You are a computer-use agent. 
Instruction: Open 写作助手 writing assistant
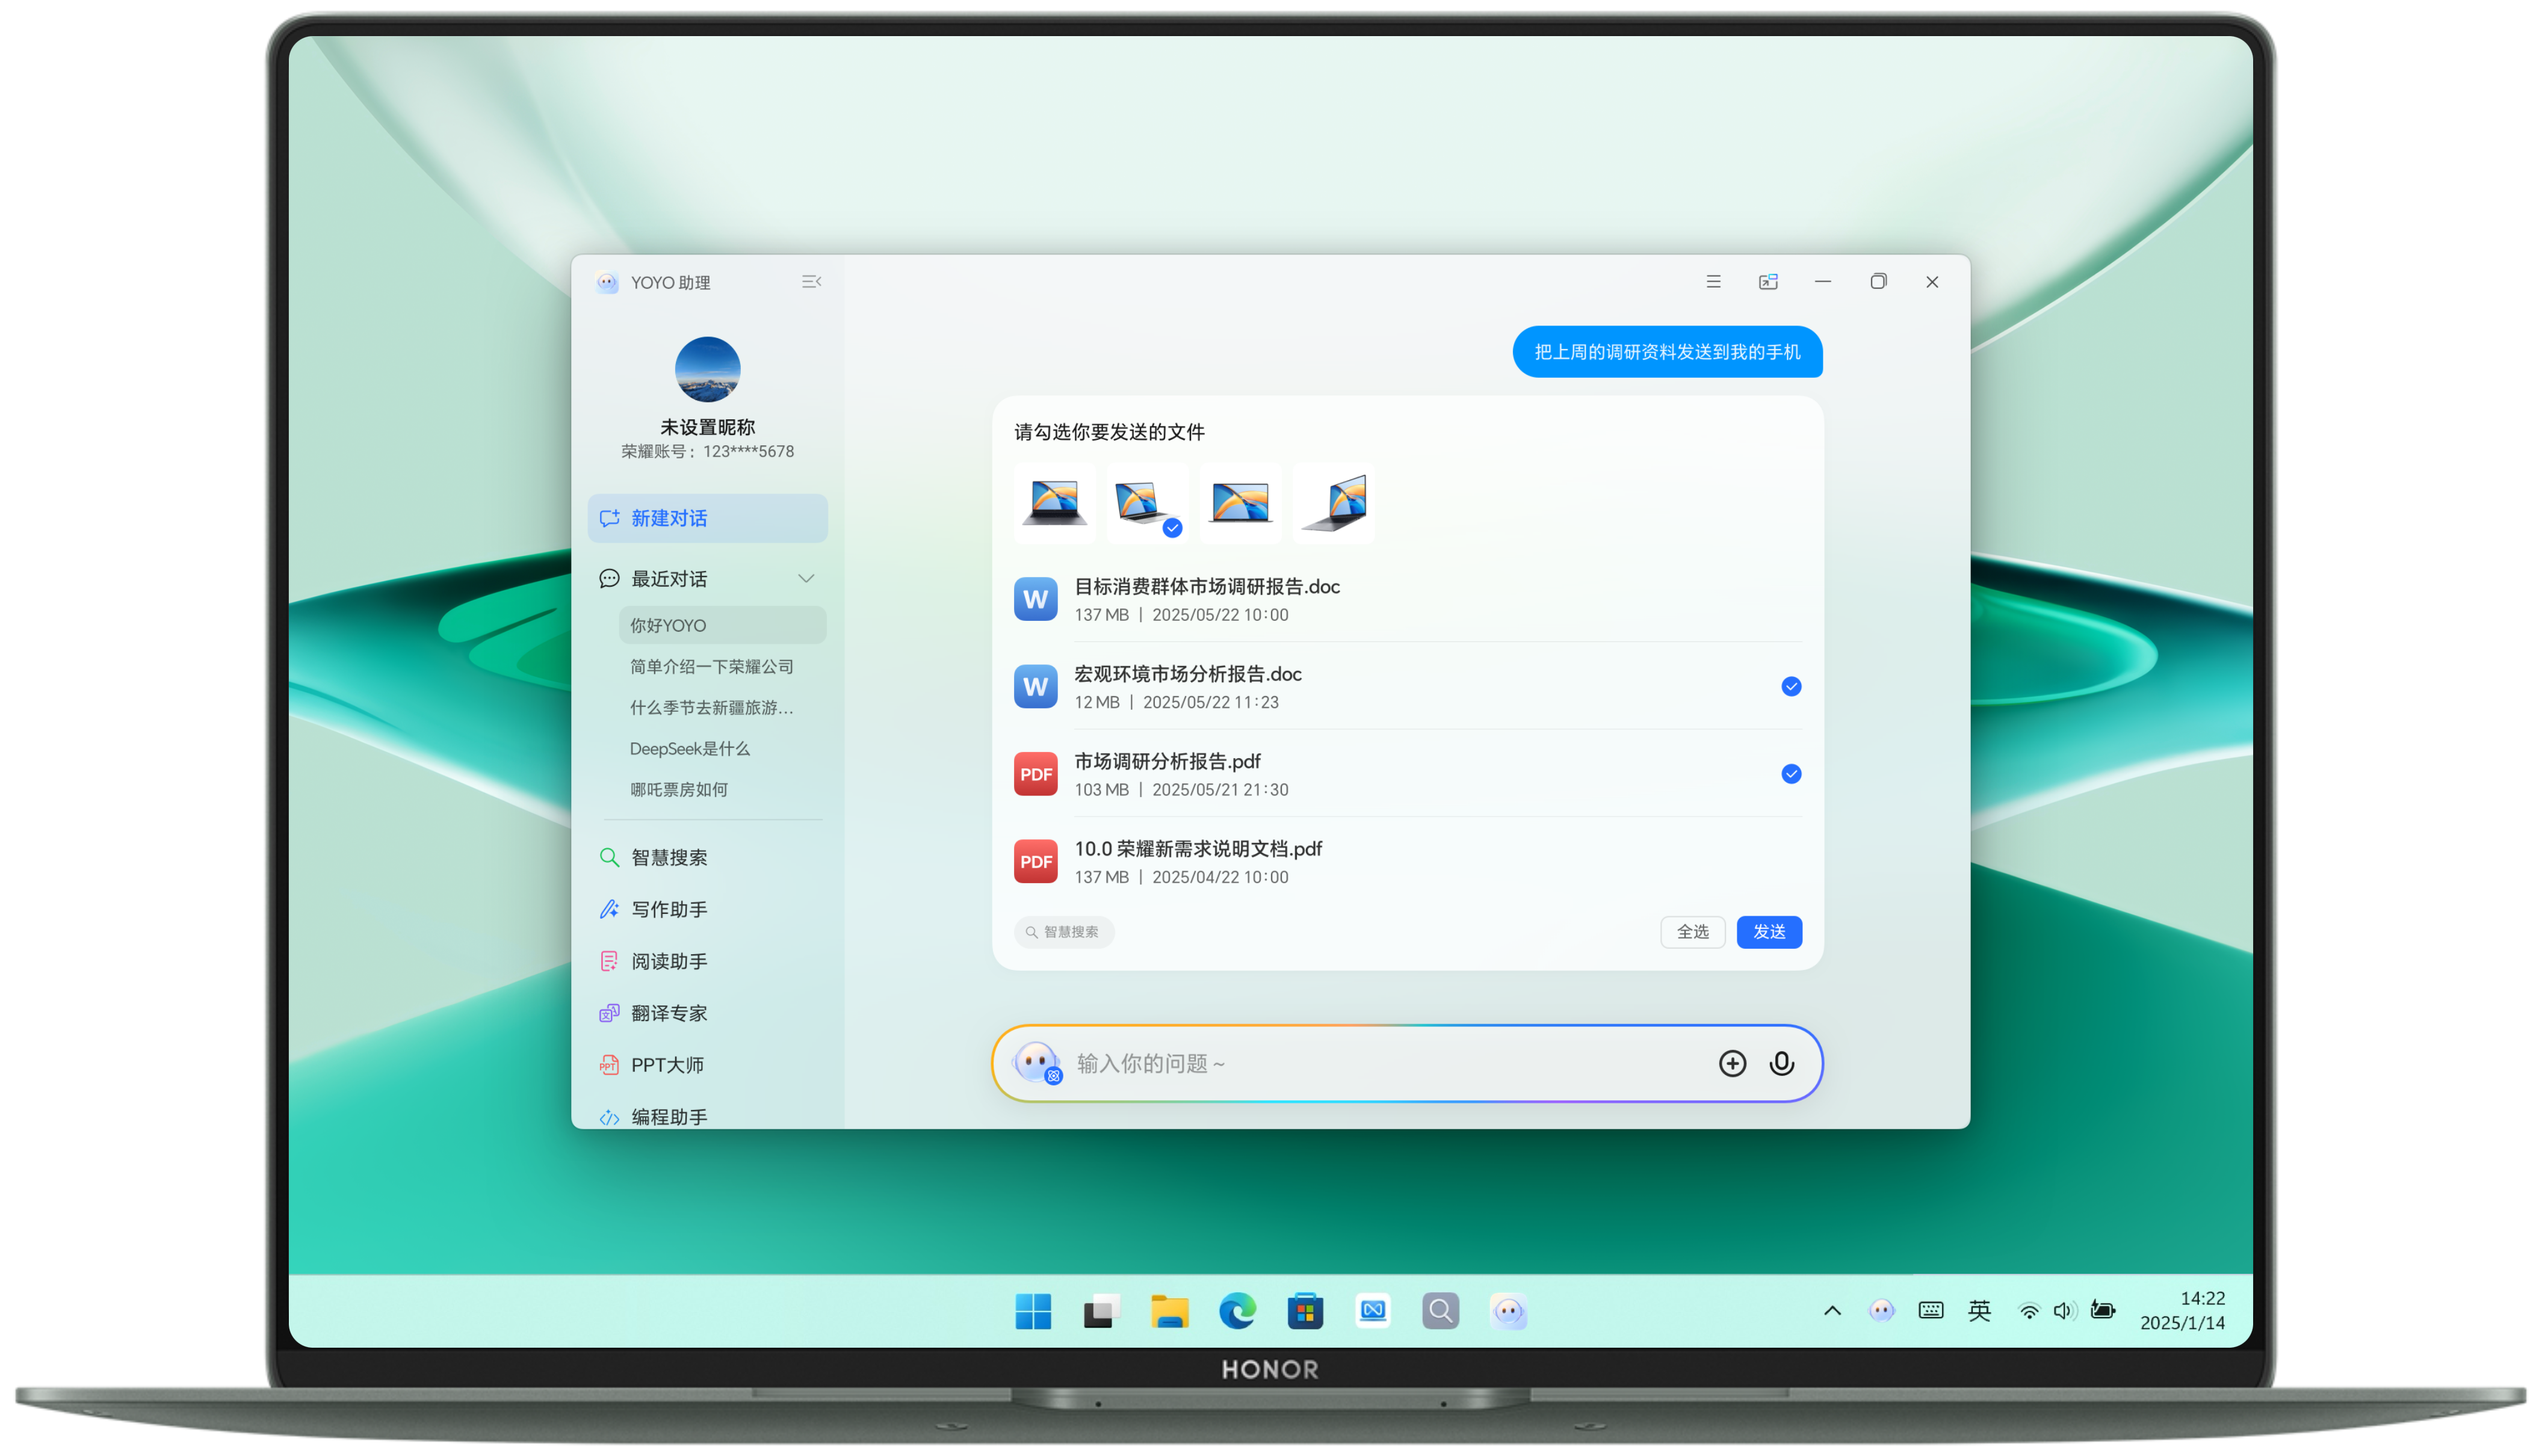[x=668, y=909]
